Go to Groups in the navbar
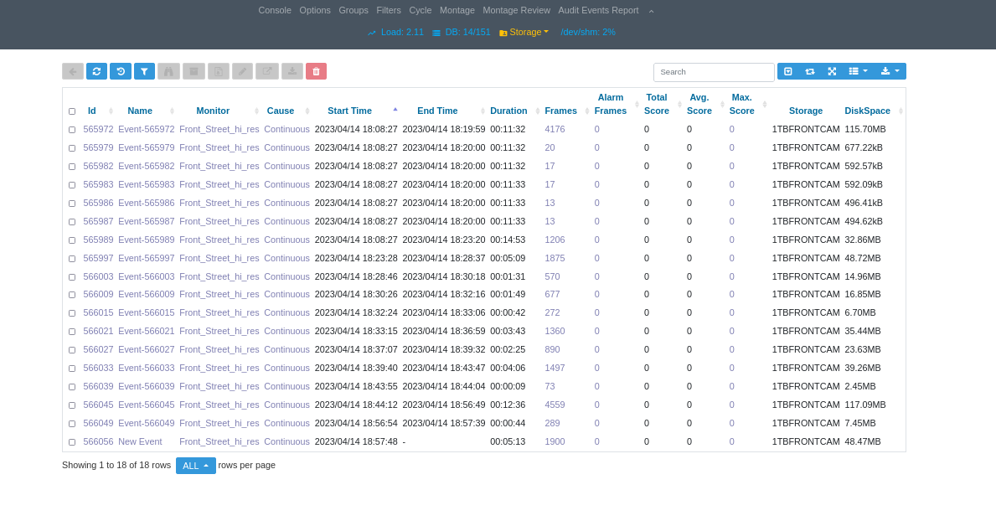Viewport: 996px width, 526px height. pos(354,10)
